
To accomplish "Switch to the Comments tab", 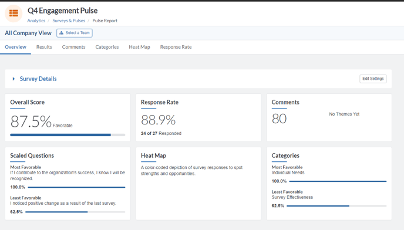I will pos(73,47).
